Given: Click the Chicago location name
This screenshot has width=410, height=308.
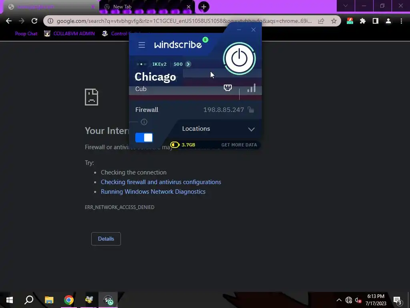Looking at the screenshot, I should [155, 77].
